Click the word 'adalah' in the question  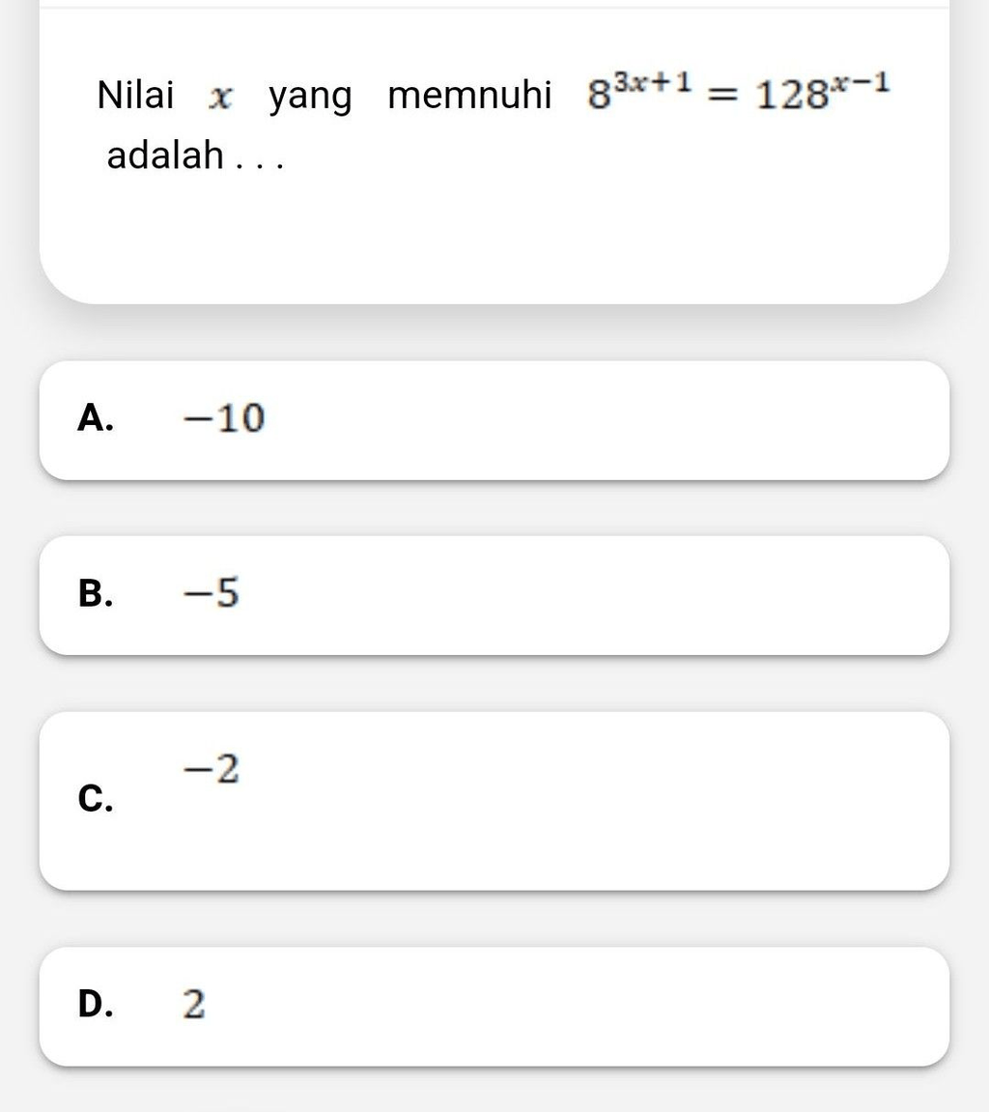(165, 155)
